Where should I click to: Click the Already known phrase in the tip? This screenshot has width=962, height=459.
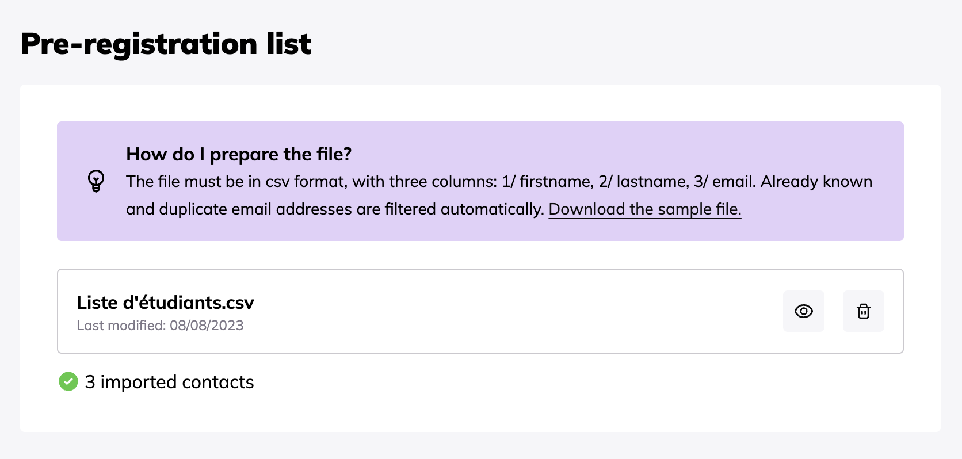[816, 182]
